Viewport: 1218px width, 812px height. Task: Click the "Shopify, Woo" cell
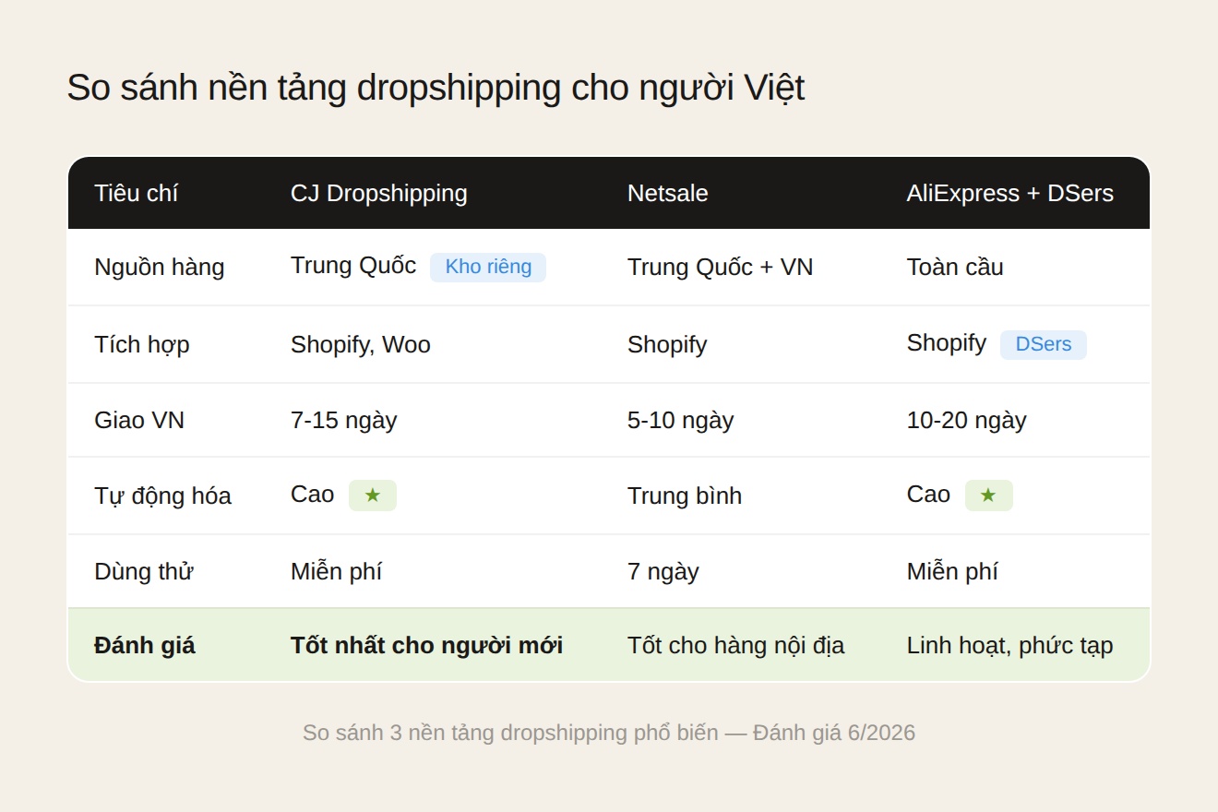pyautogui.click(x=361, y=344)
